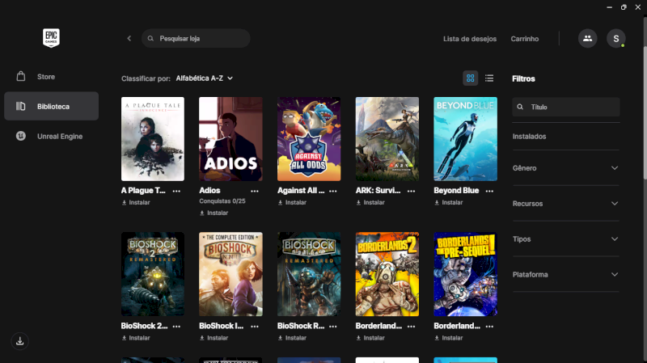Click the Adios title text
This screenshot has height=363, width=647.
209,191
